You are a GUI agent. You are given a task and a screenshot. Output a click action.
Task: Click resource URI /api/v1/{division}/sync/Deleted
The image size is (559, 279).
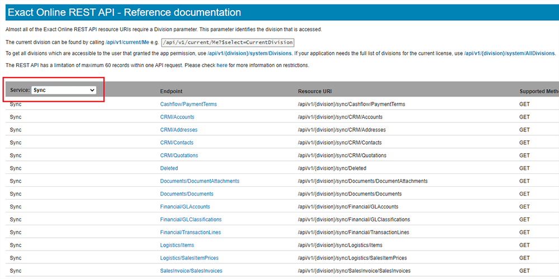(332, 168)
